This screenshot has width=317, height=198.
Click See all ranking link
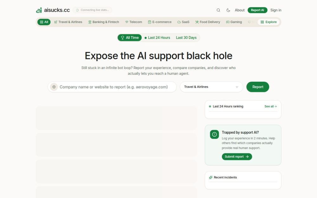270,106
